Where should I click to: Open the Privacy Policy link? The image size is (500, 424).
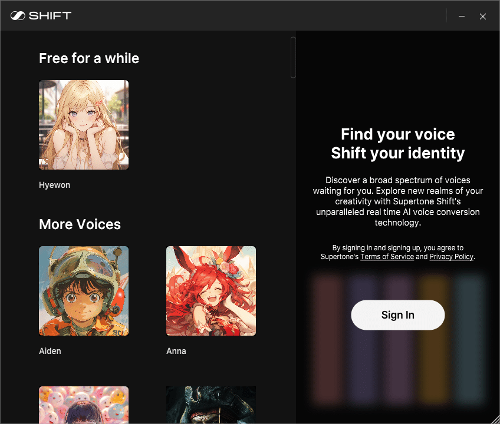click(x=451, y=257)
